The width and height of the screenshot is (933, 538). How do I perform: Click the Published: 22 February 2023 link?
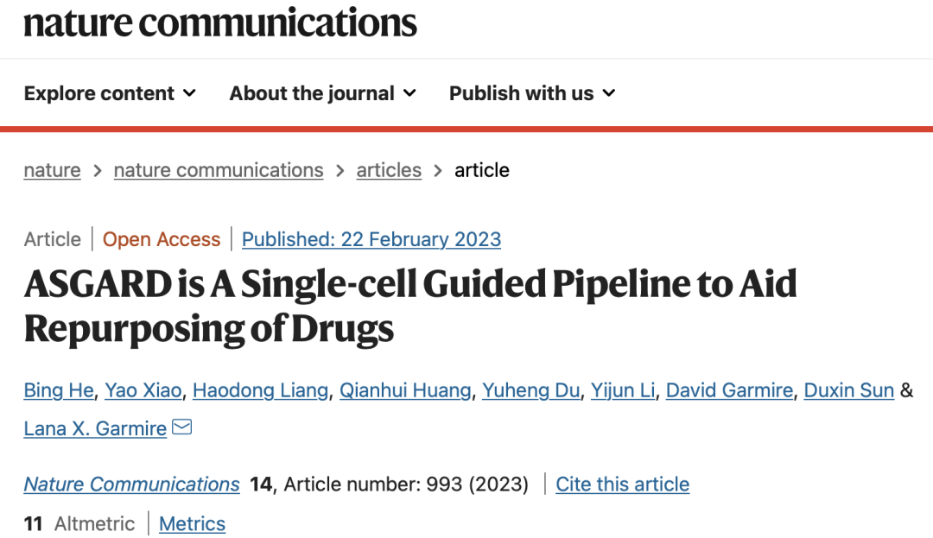[x=371, y=239]
